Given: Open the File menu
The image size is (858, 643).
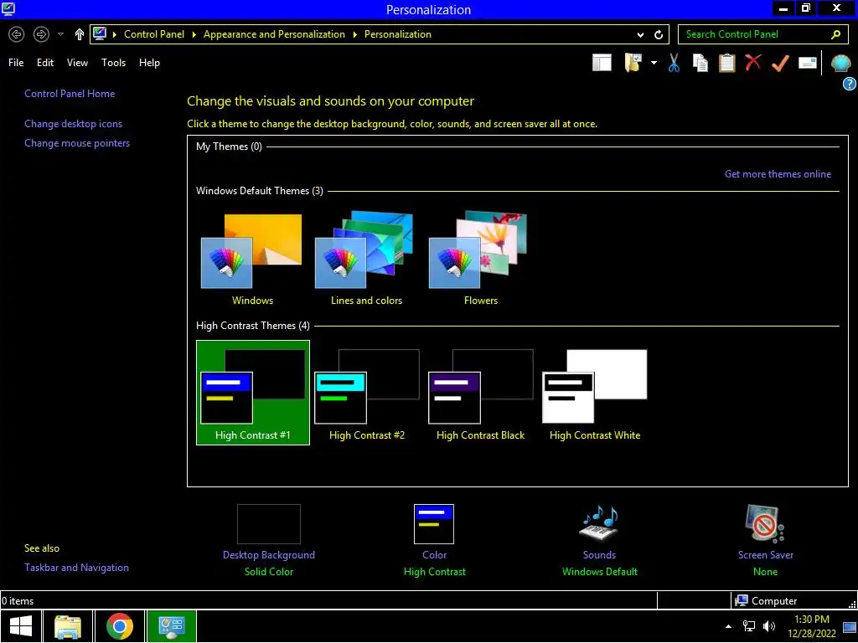Looking at the screenshot, I should click(16, 63).
